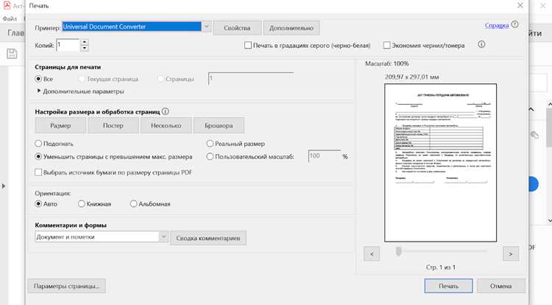Click the help question mark icon
Image resolution: width=552 pixels, height=305 pixels.
pos(514,24)
